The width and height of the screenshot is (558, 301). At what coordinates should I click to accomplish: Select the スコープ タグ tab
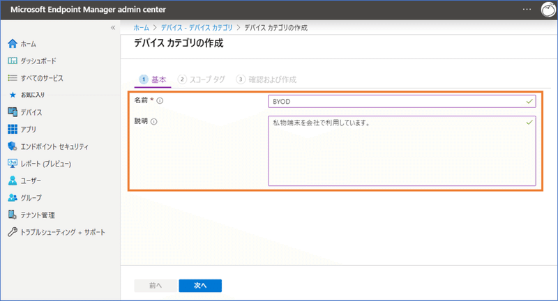202,79
